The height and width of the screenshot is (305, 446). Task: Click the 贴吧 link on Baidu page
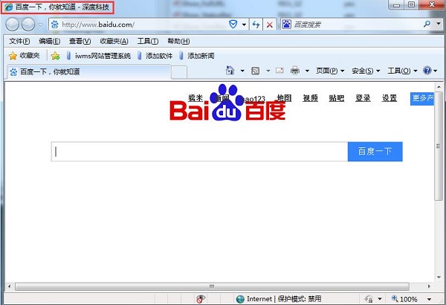pos(337,98)
